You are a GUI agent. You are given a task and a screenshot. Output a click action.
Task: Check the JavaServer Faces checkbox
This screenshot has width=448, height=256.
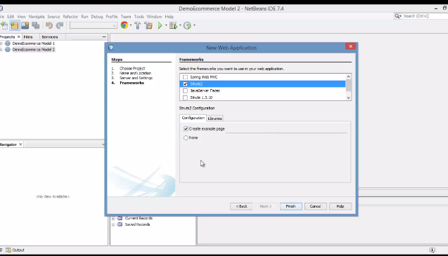(185, 90)
